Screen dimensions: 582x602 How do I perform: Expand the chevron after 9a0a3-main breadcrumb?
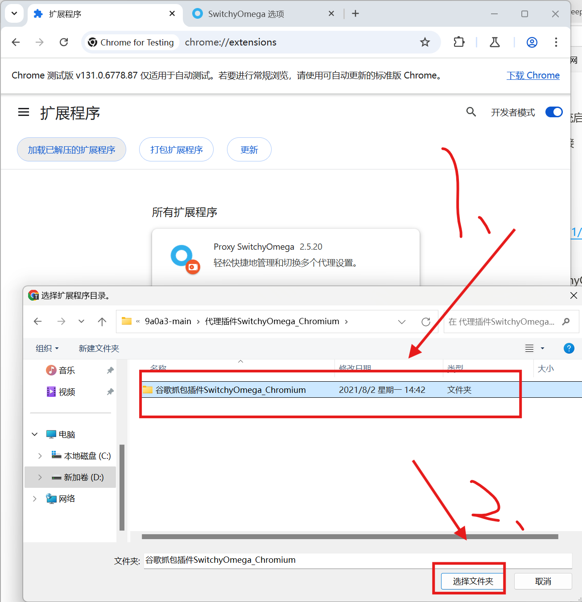coord(198,322)
